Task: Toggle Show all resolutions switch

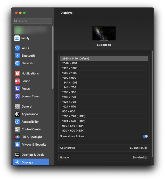Action: tap(145, 136)
